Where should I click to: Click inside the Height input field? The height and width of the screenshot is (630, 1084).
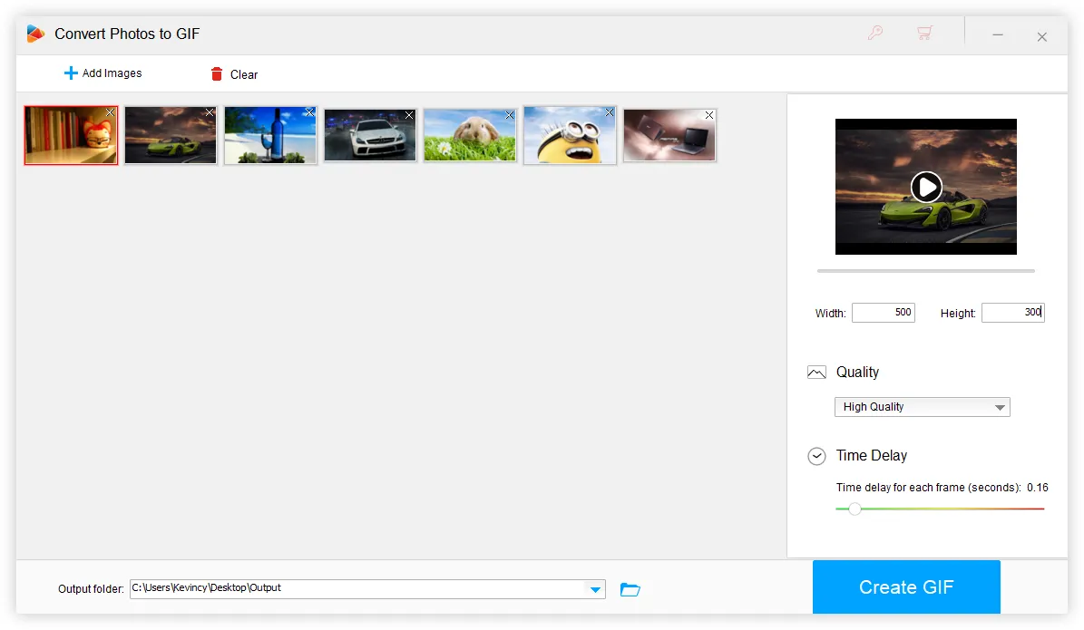point(1012,312)
